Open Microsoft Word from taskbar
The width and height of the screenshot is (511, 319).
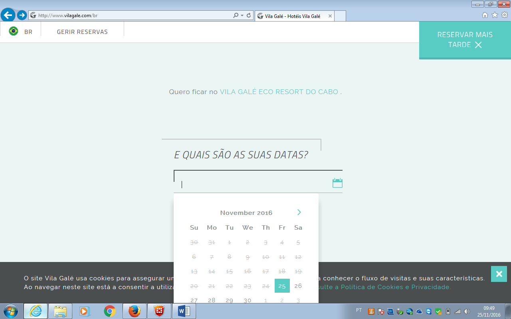pyautogui.click(x=184, y=311)
